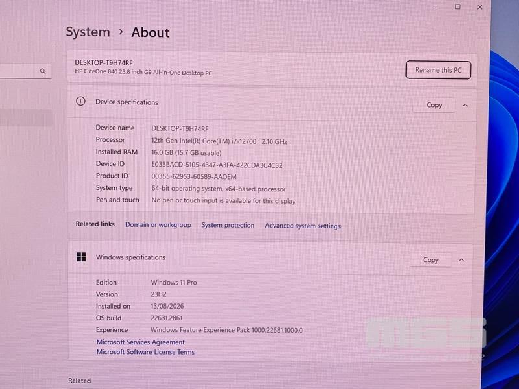Click the Related links label
The image size is (519, 389).
click(95, 224)
